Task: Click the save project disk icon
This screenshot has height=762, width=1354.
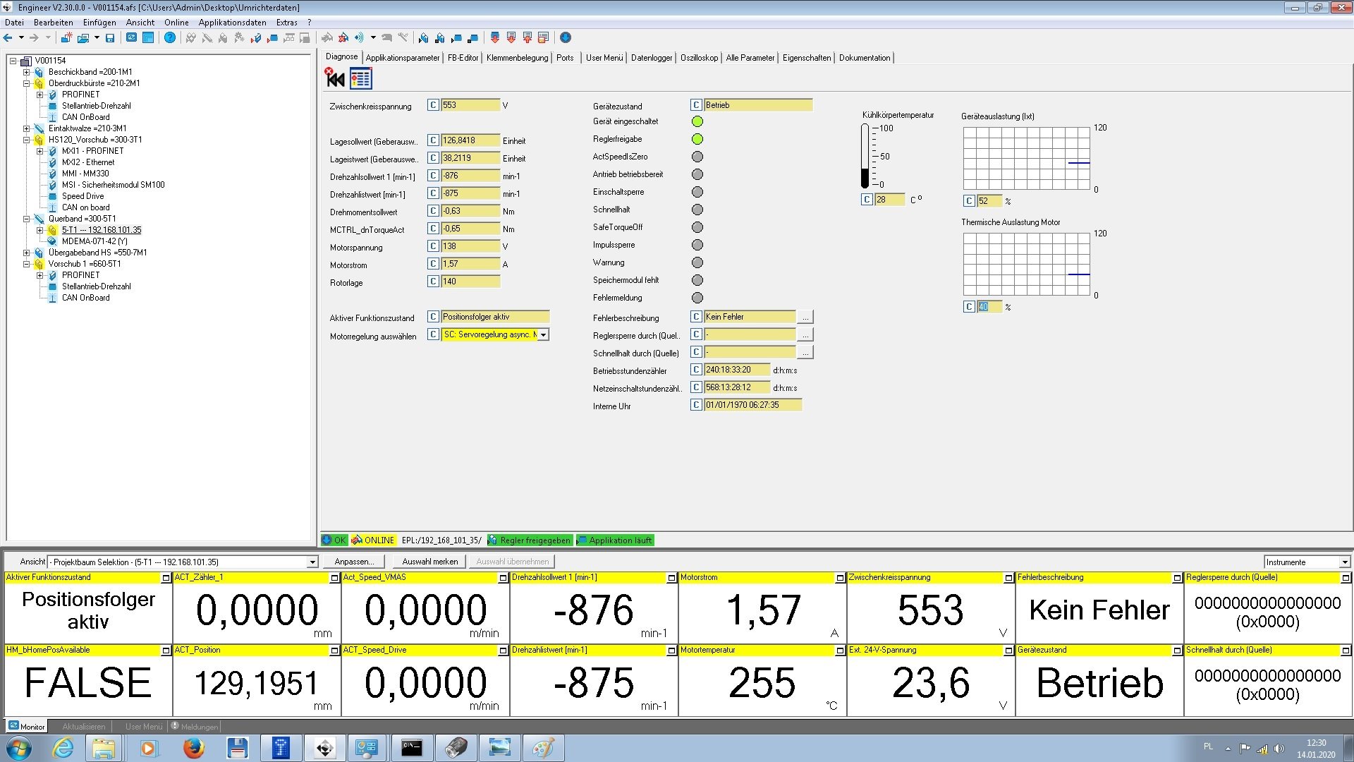Action: [110, 38]
